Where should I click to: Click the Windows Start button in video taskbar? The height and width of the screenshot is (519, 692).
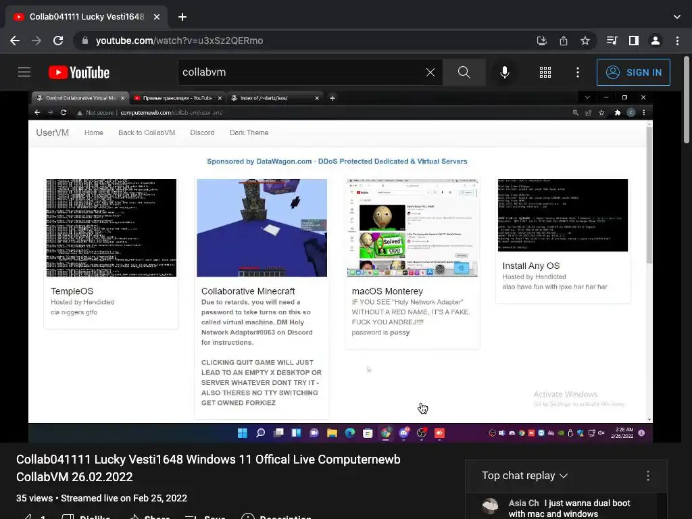tap(243, 433)
